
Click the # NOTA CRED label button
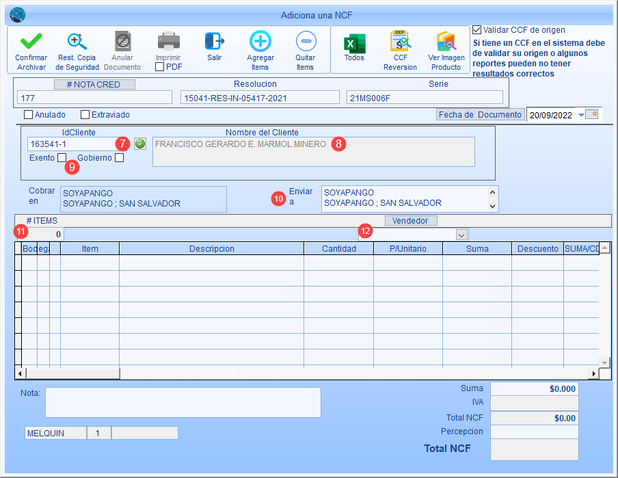pyautogui.click(x=94, y=84)
